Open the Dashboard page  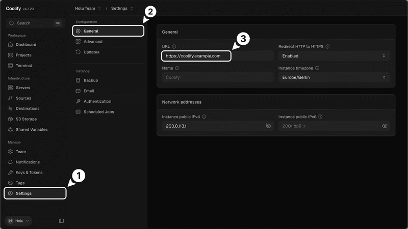pyautogui.click(x=35, y=45)
